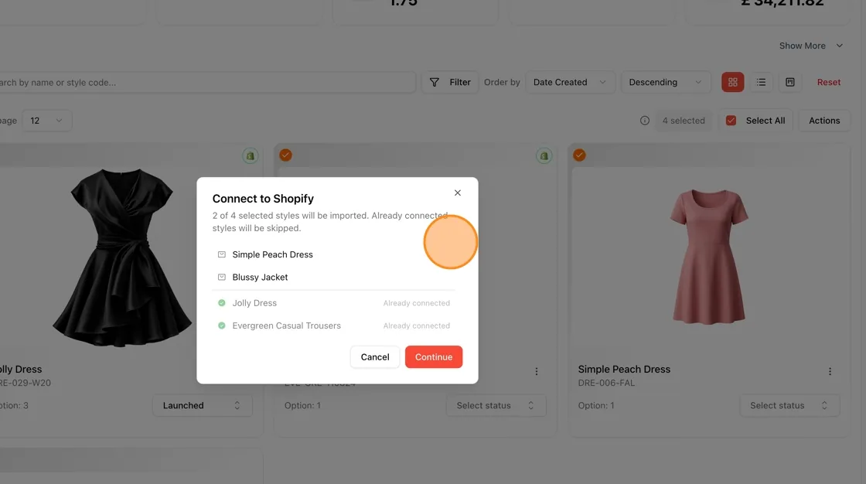Open three-dot menu on the middle card
The width and height of the screenshot is (866, 484).
coord(537,372)
